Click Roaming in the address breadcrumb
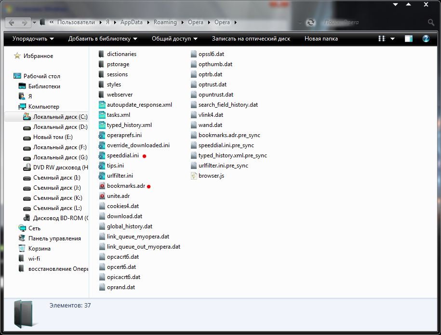Viewport: 441px width, 335px height. [165, 22]
